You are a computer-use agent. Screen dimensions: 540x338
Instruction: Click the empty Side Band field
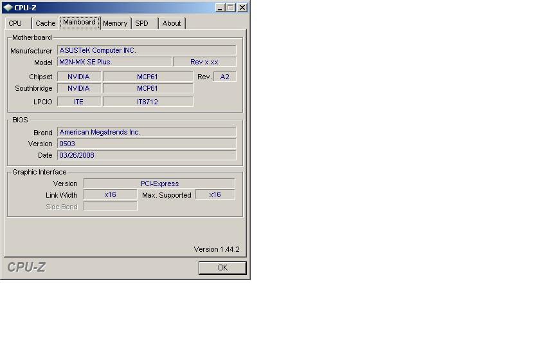point(110,206)
